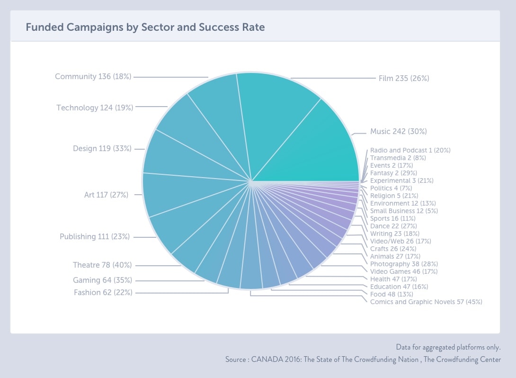Select the Community 136 (18%) label
The height and width of the screenshot is (378, 516).
tap(93, 76)
